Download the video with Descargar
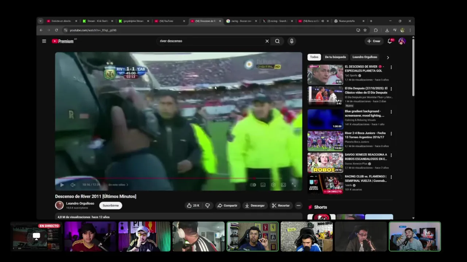The image size is (467, 262). [x=255, y=206]
